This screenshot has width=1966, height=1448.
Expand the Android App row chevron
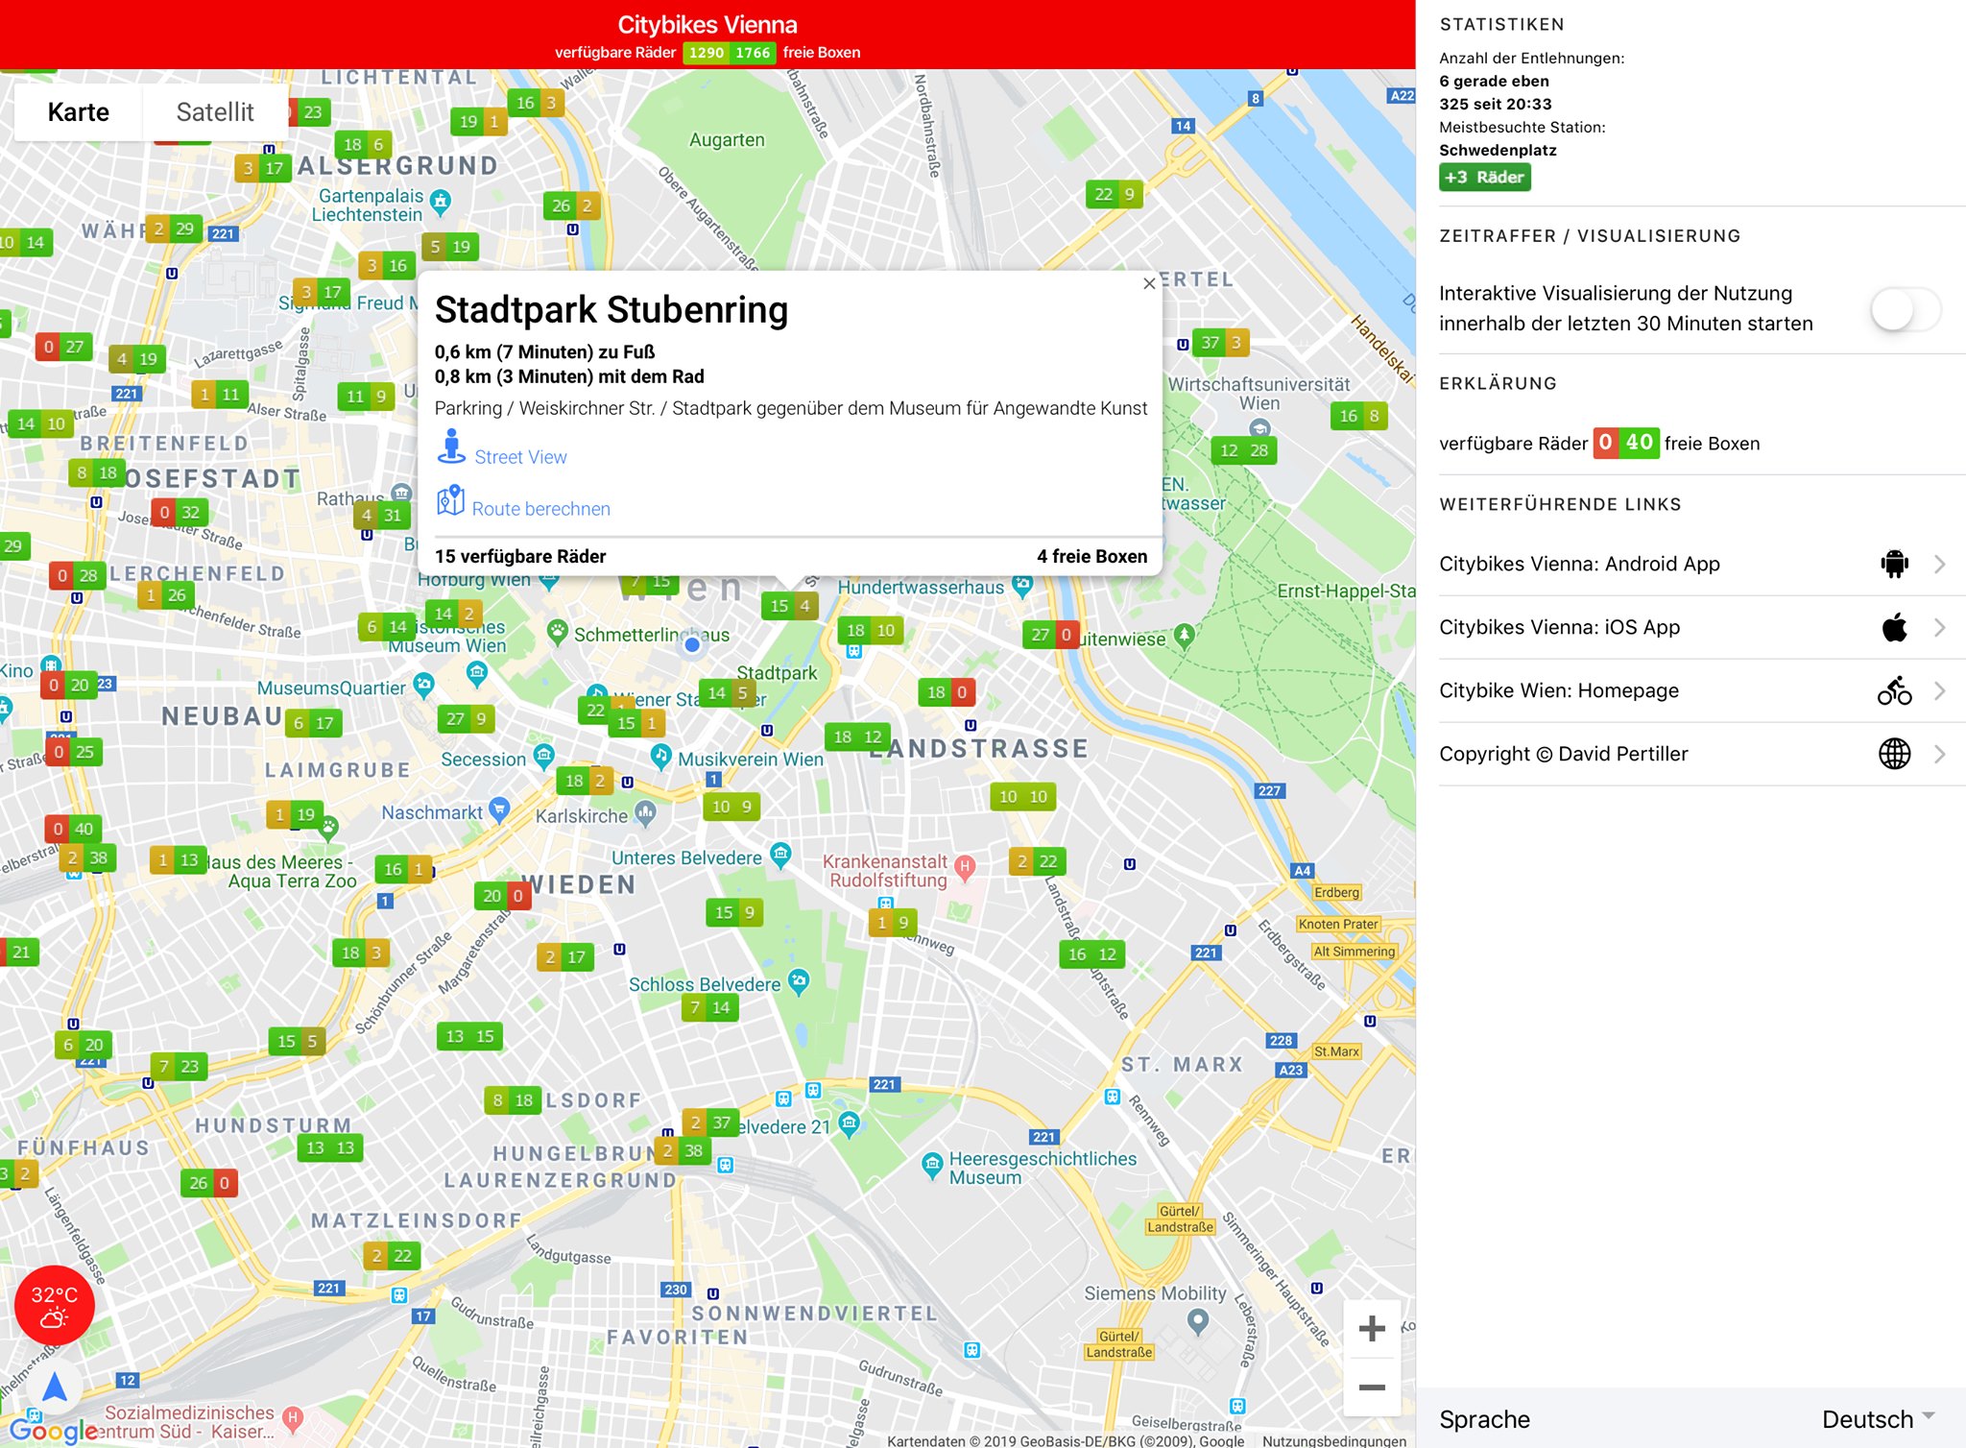(x=1940, y=564)
